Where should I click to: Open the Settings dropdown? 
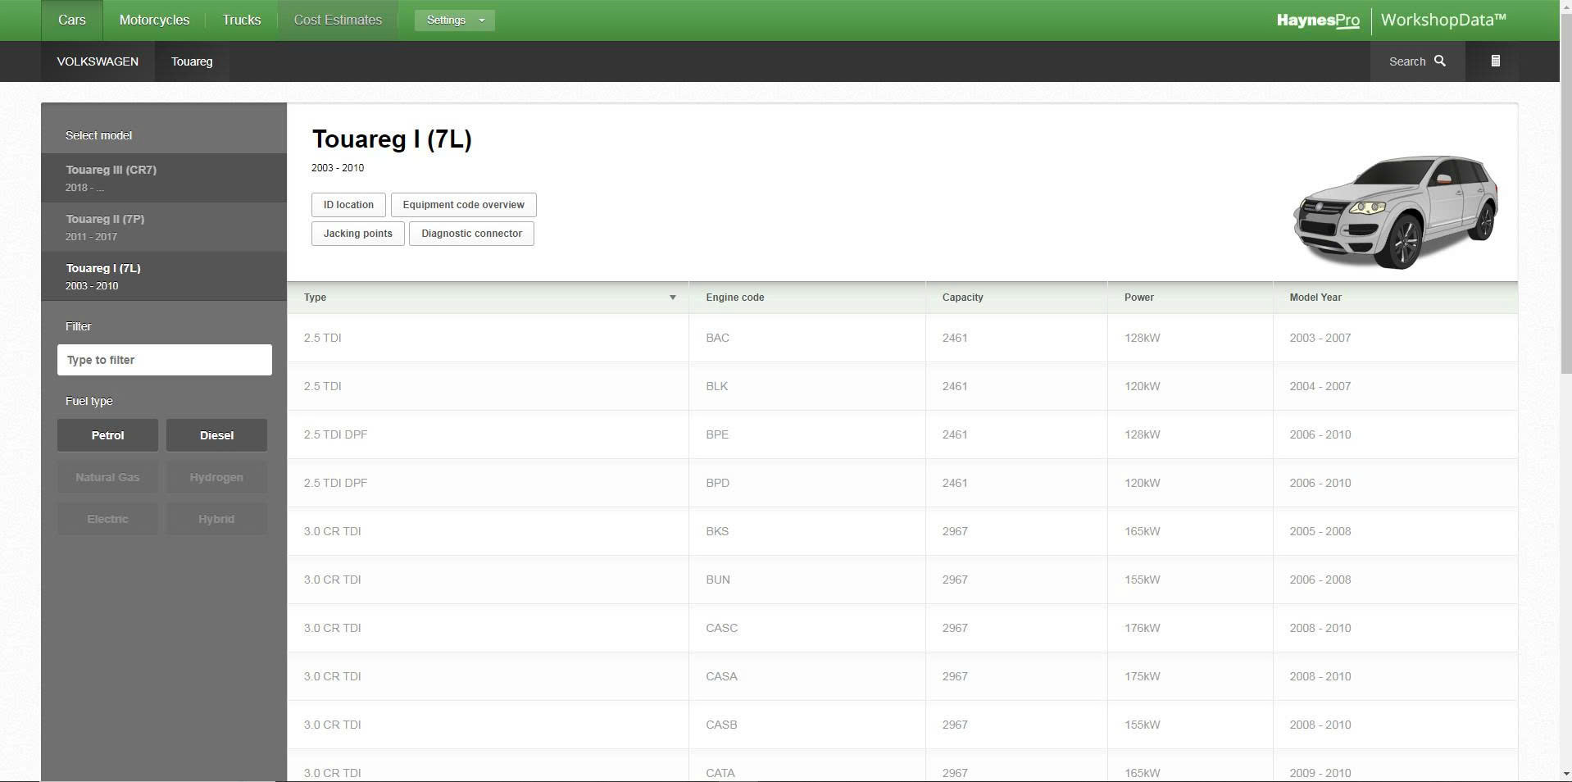coord(454,20)
